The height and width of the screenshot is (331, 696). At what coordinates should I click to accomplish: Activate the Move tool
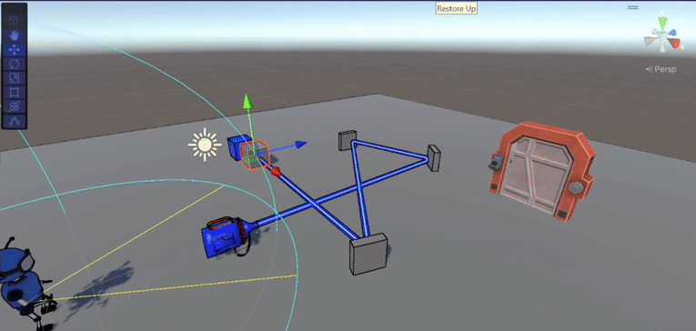point(15,49)
